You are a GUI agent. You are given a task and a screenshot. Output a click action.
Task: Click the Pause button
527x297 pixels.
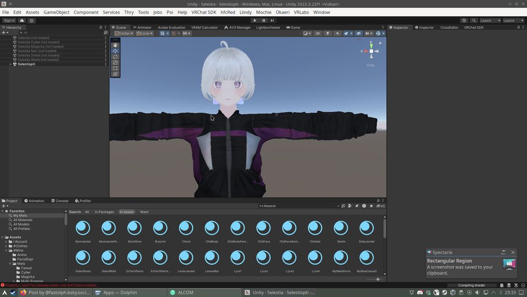click(263, 21)
